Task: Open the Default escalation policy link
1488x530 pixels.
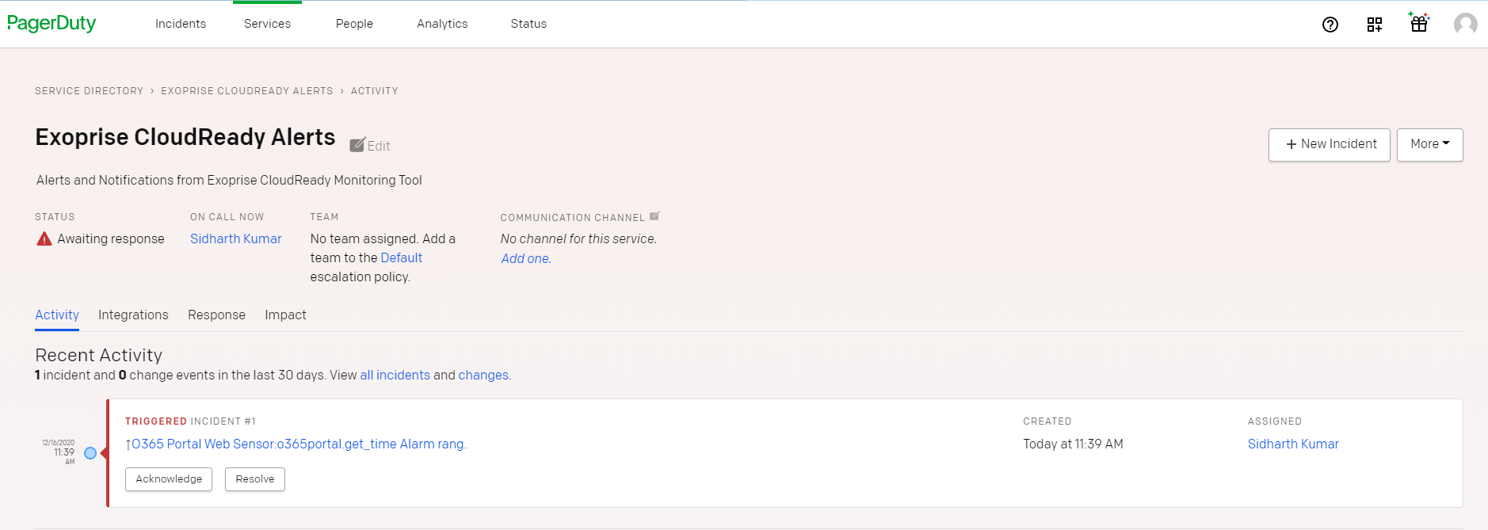Action: pyautogui.click(x=402, y=257)
